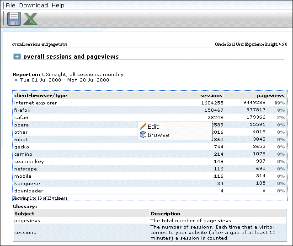Select the other browser row

(x=150, y=132)
